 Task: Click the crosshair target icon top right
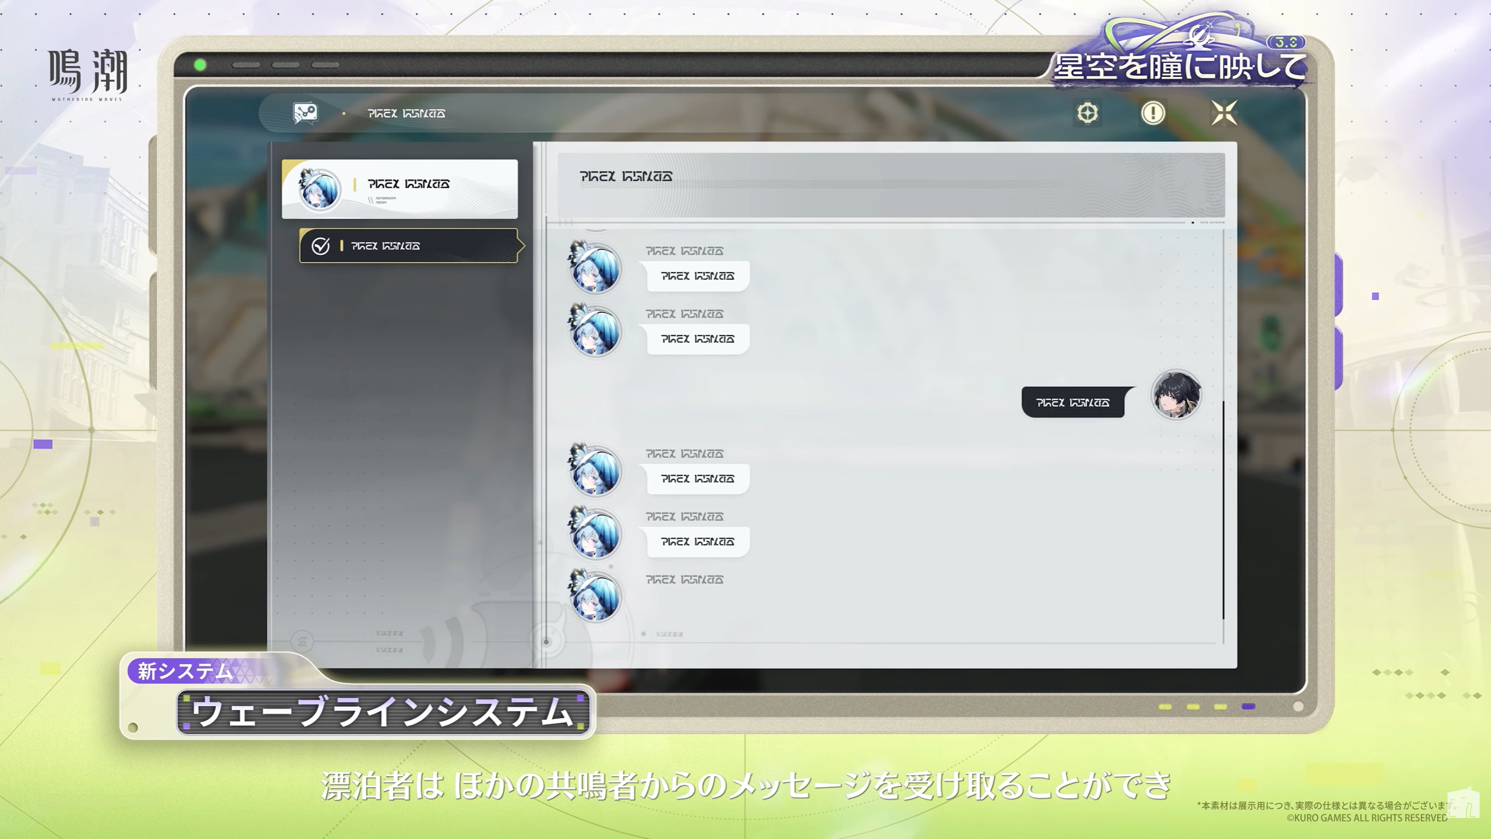pos(1087,112)
